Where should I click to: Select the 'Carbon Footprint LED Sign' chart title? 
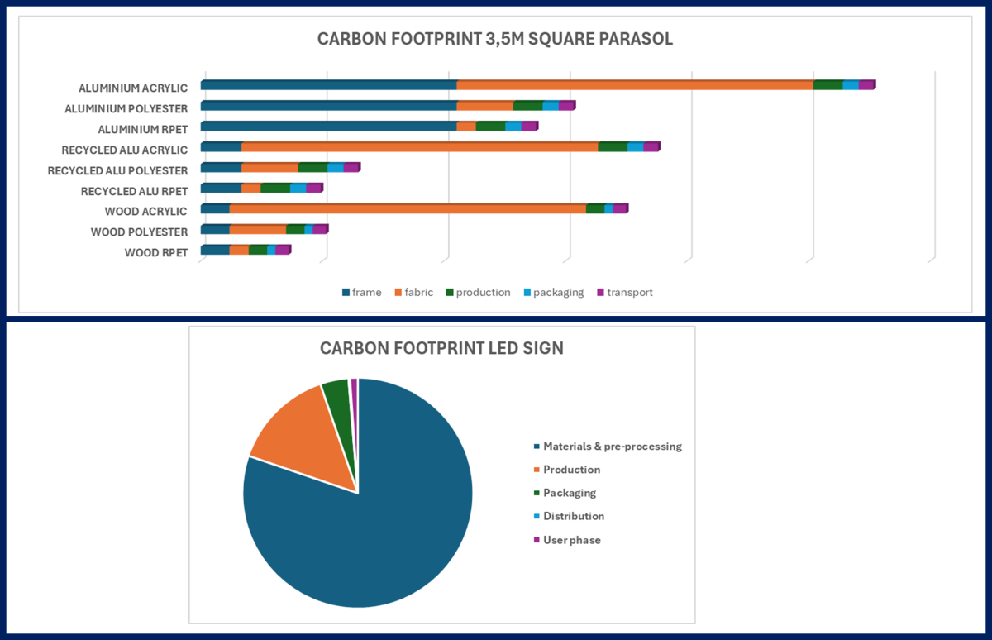pyautogui.click(x=441, y=348)
